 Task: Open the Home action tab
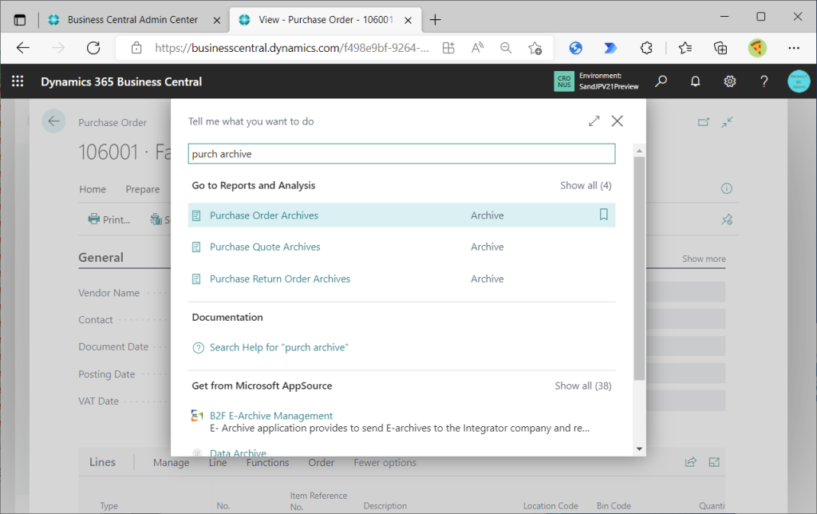pyautogui.click(x=93, y=189)
